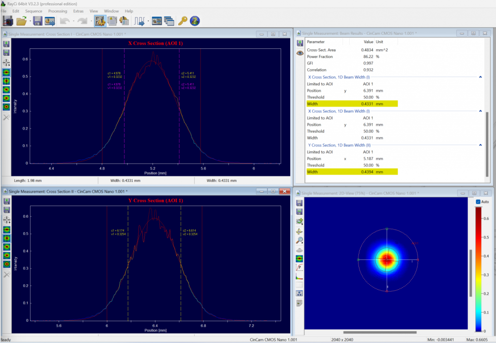This screenshot has width=496, height=343.
Task: Open RayCi help via the globe icon
Action: click(x=194, y=21)
